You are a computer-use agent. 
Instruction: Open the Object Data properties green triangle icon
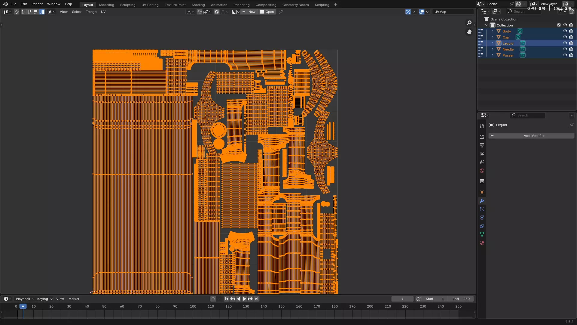coord(482,234)
